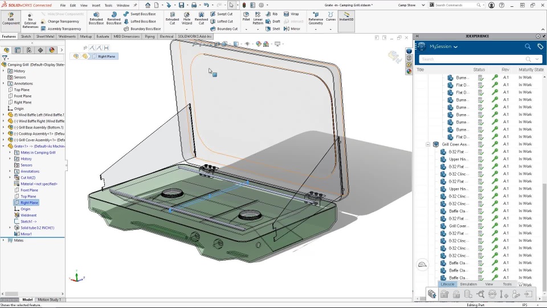Choose Swept Boss/Base tool

[140, 14]
